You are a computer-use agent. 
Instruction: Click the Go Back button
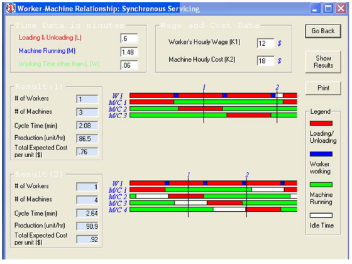[x=323, y=31]
